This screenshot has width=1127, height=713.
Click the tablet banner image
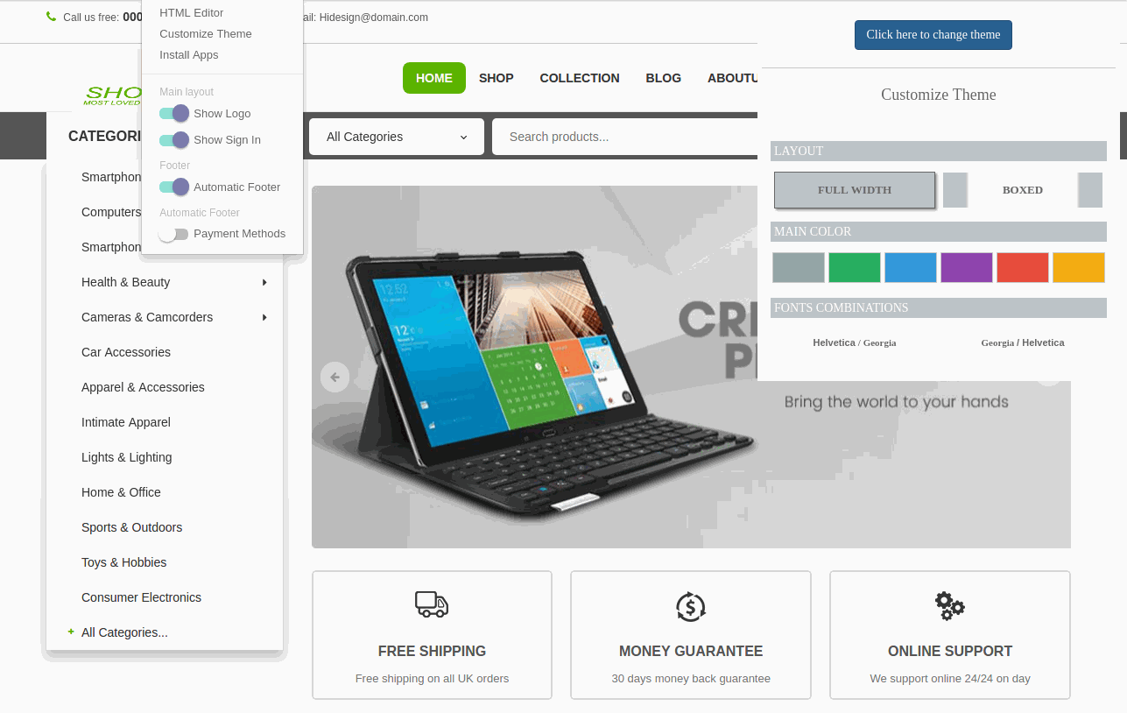tap(691, 366)
